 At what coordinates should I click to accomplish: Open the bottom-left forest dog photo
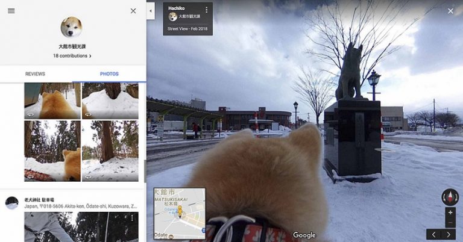[x=52, y=150]
